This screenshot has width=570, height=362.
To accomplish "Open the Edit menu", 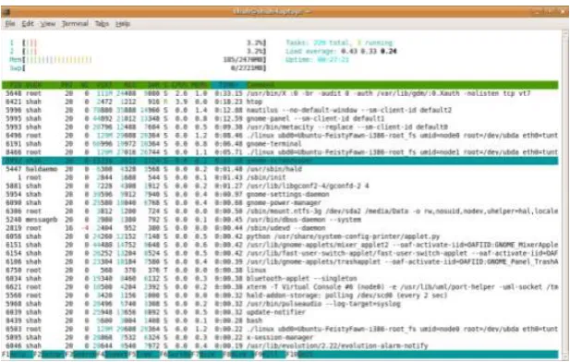I will (28, 24).
